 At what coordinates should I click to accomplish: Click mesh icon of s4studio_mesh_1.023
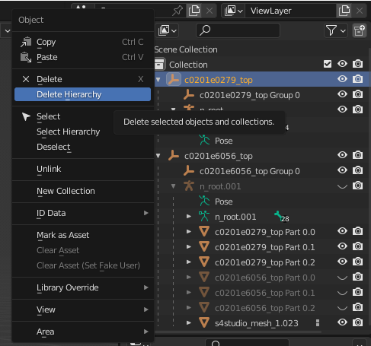point(204,323)
